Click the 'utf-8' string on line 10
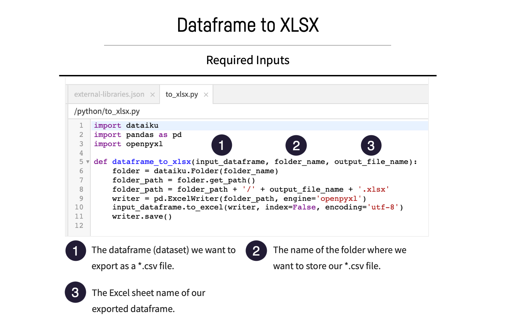The width and height of the screenshot is (505, 334). click(x=383, y=207)
